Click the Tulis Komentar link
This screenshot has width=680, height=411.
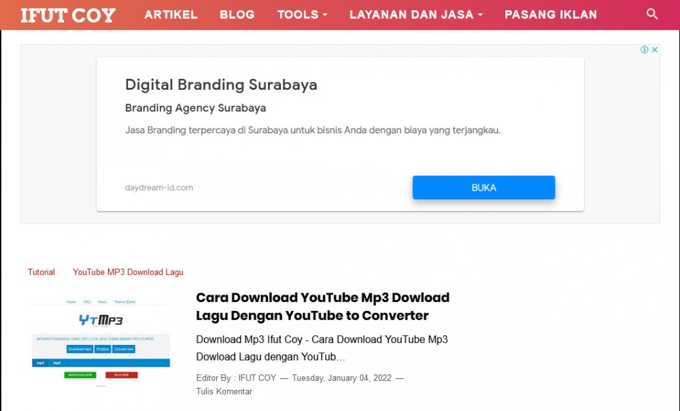pyautogui.click(x=224, y=391)
